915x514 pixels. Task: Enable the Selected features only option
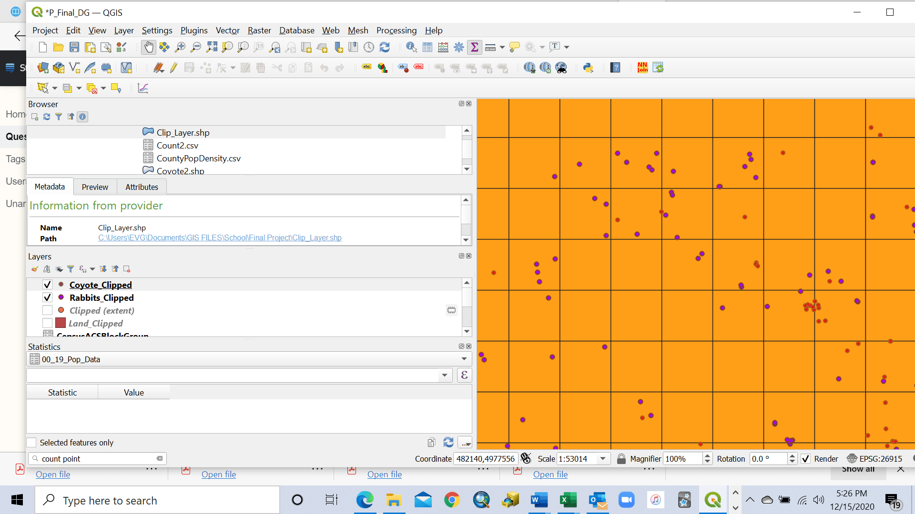pos(31,442)
